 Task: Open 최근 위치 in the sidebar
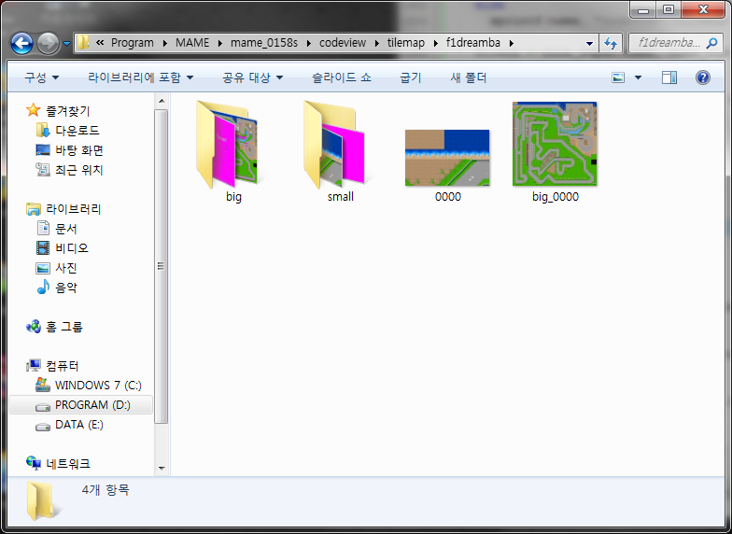point(78,170)
